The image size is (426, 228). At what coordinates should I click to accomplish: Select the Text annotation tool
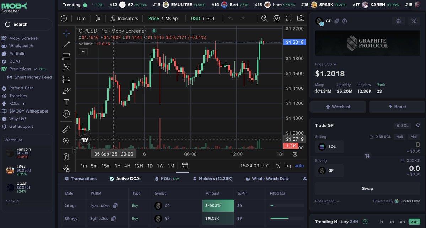[x=66, y=102]
